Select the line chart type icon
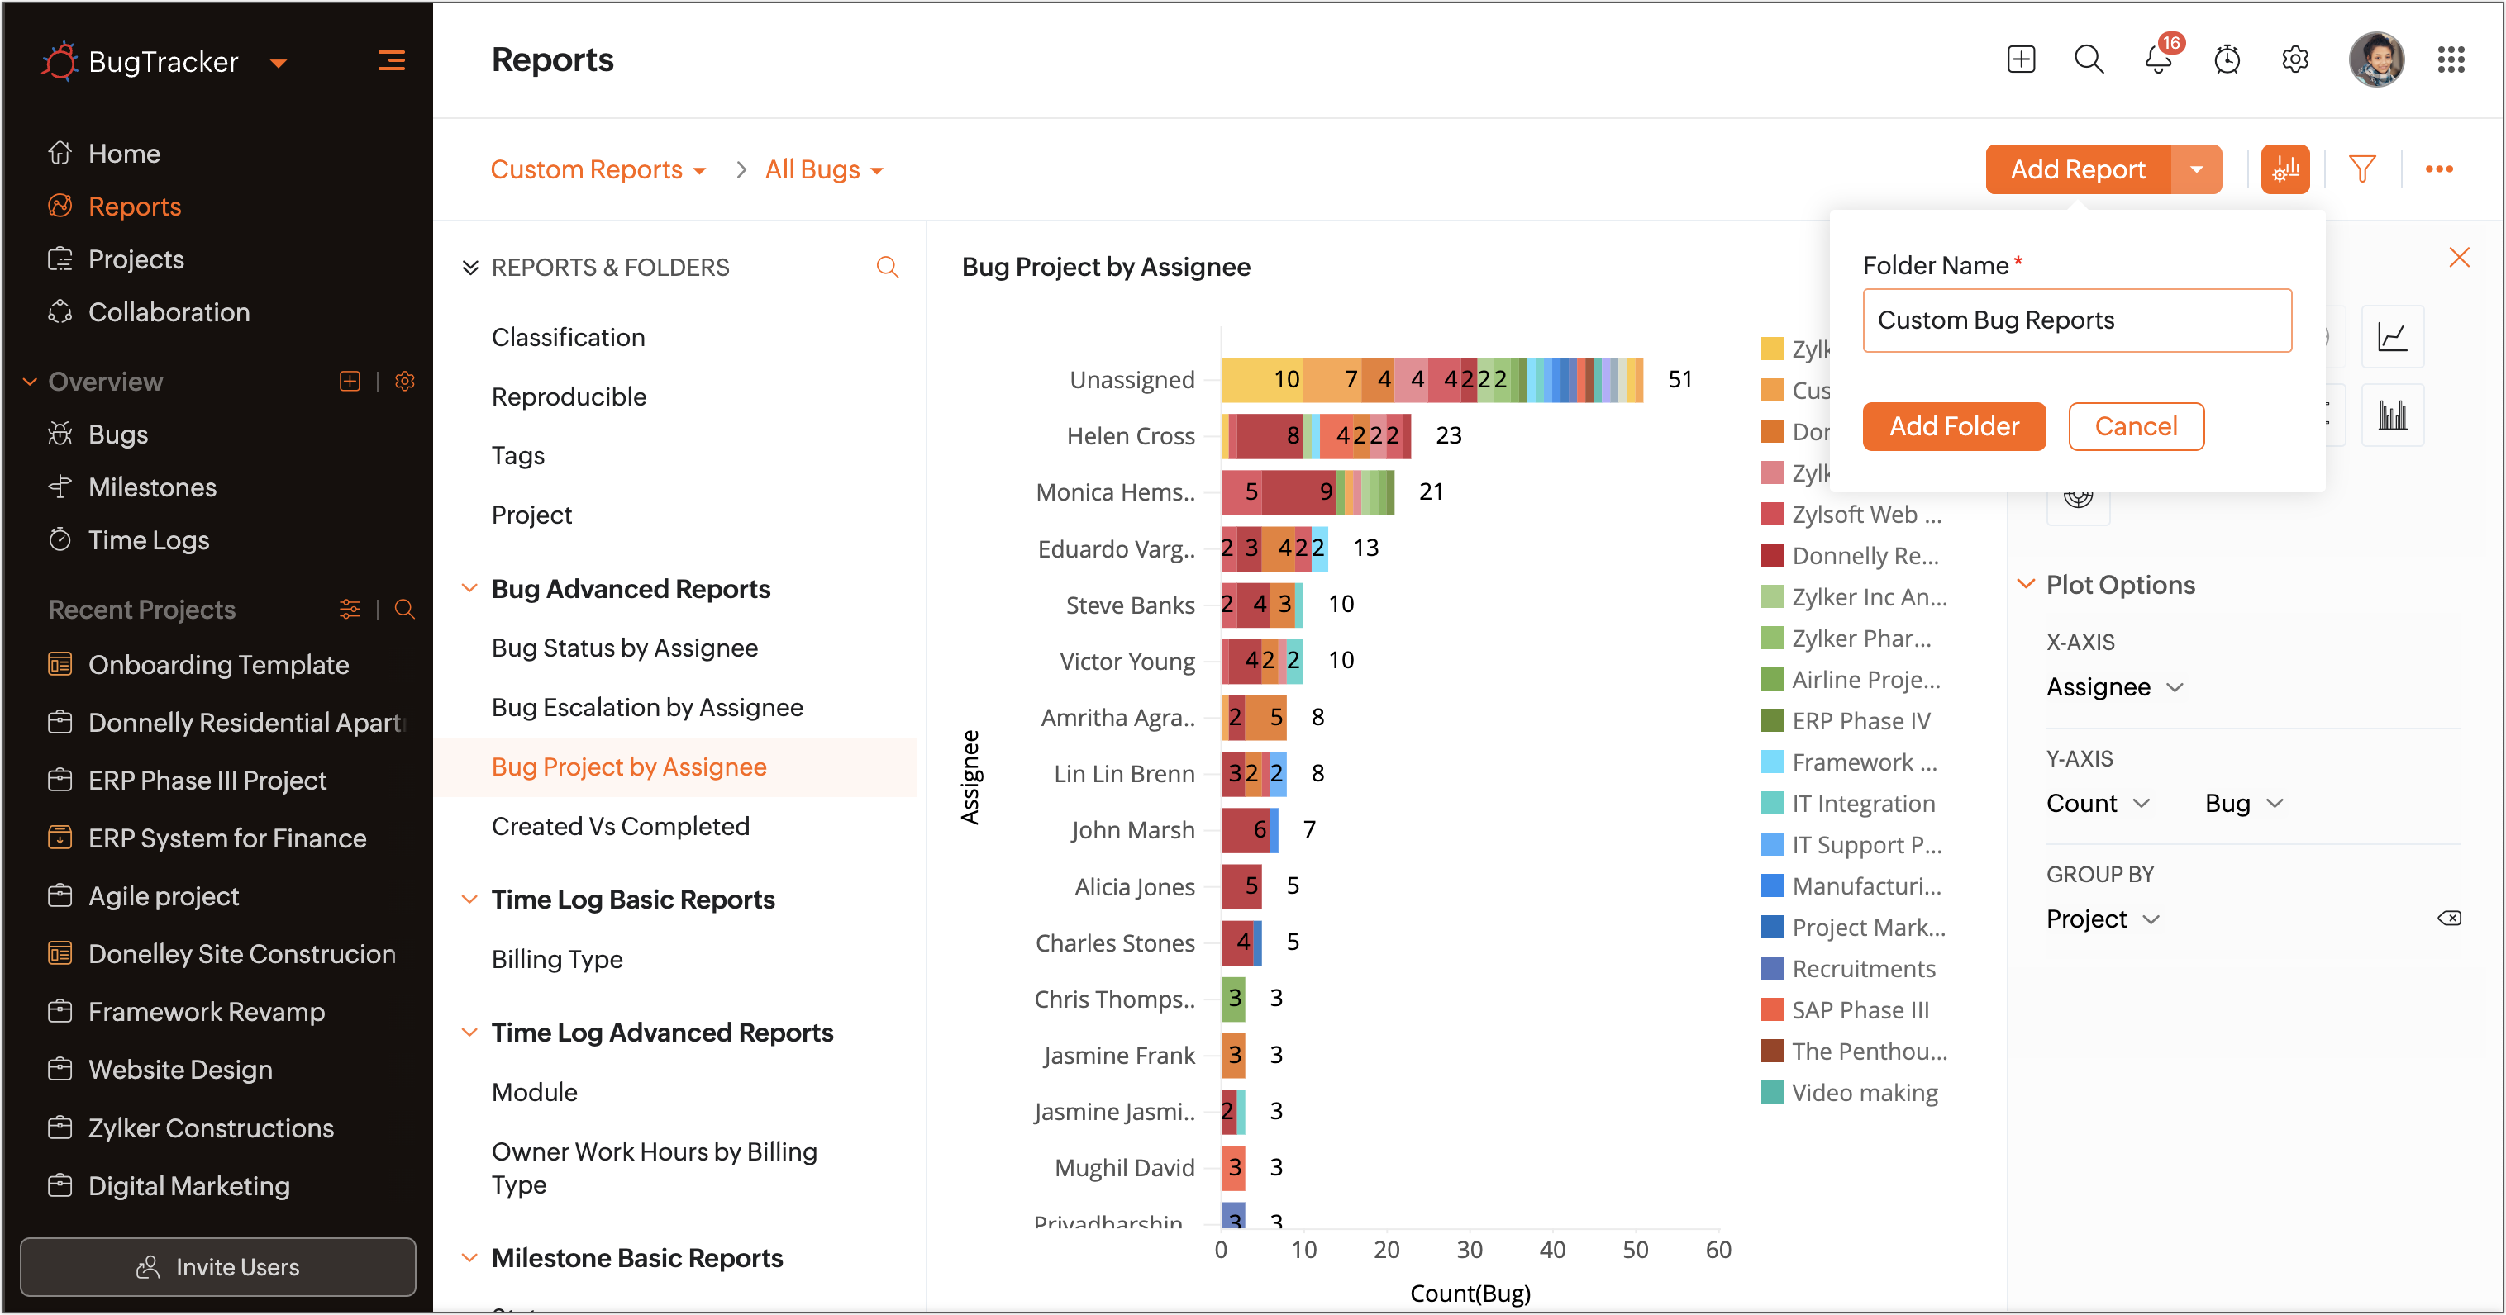The width and height of the screenshot is (2506, 1315). (2391, 337)
